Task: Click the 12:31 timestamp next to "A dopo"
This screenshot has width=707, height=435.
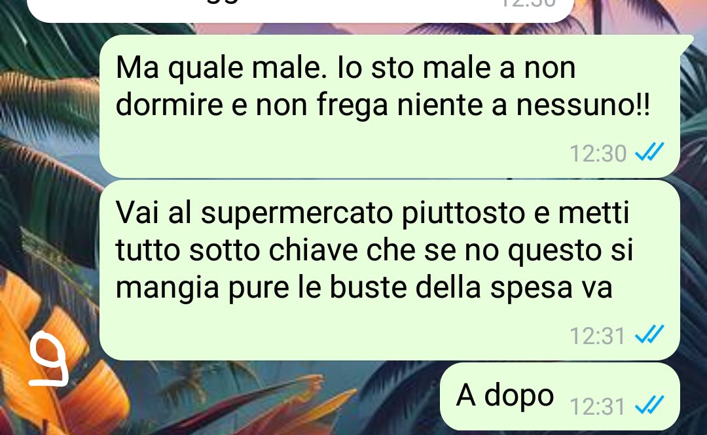Action: click(x=598, y=406)
